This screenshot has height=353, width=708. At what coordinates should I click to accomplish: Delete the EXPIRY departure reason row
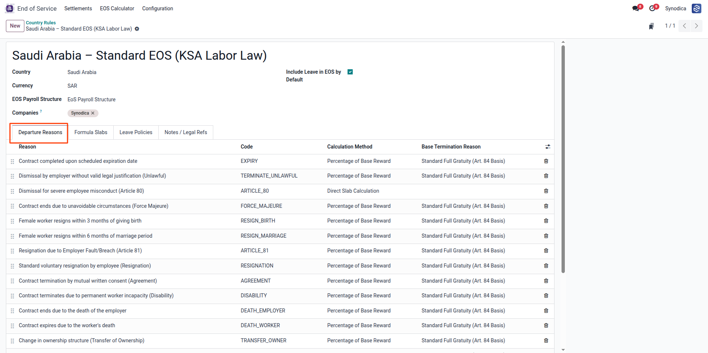click(546, 161)
